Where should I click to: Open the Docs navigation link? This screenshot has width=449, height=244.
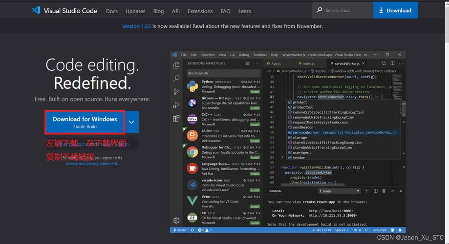click(112, 11)
